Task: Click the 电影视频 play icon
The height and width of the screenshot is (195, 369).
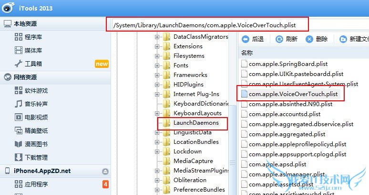Action: coord(19,117)
